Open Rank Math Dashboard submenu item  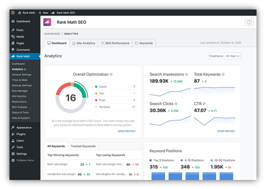coord(18,64)
